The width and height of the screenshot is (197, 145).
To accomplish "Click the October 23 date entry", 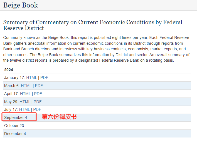I will click(14, 126).
